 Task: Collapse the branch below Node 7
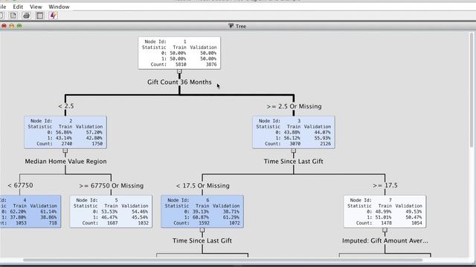point(385,230)
